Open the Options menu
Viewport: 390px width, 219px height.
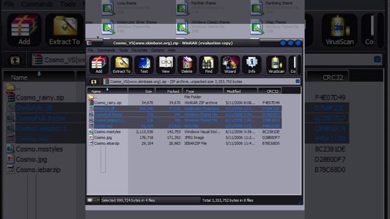[x=158, y=50]
